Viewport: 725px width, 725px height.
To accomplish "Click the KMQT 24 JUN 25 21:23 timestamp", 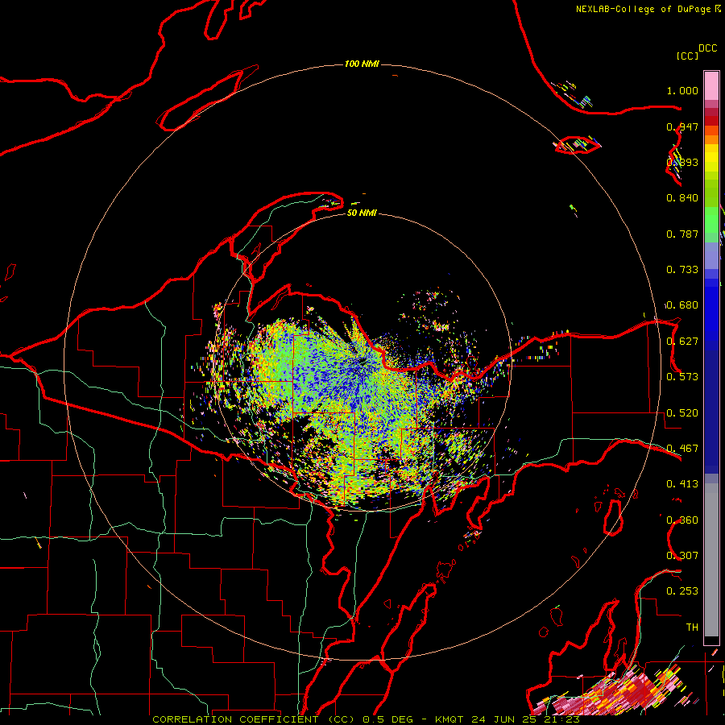I will point(507,719).
